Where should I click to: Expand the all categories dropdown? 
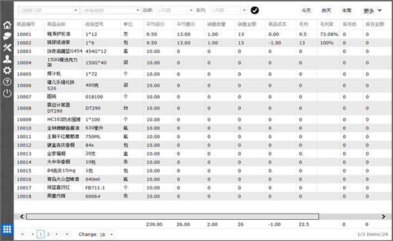pos(111,10)
